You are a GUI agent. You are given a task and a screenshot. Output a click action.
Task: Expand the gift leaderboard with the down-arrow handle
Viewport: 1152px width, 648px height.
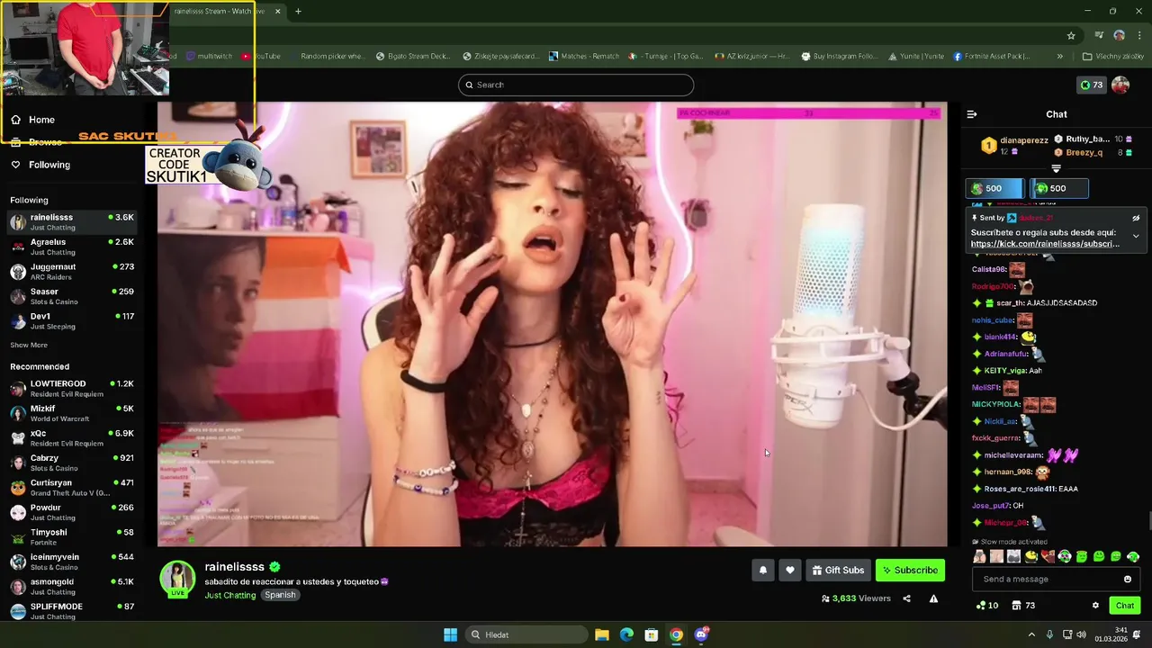(x=1057, y=168)
